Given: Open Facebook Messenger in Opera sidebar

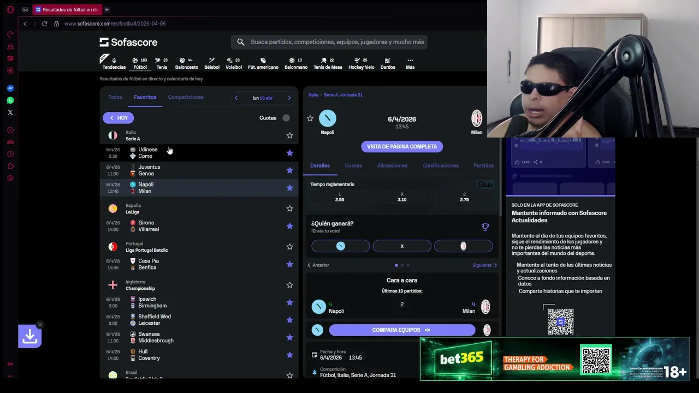Looking at the screenshot, I should point(10,88).
